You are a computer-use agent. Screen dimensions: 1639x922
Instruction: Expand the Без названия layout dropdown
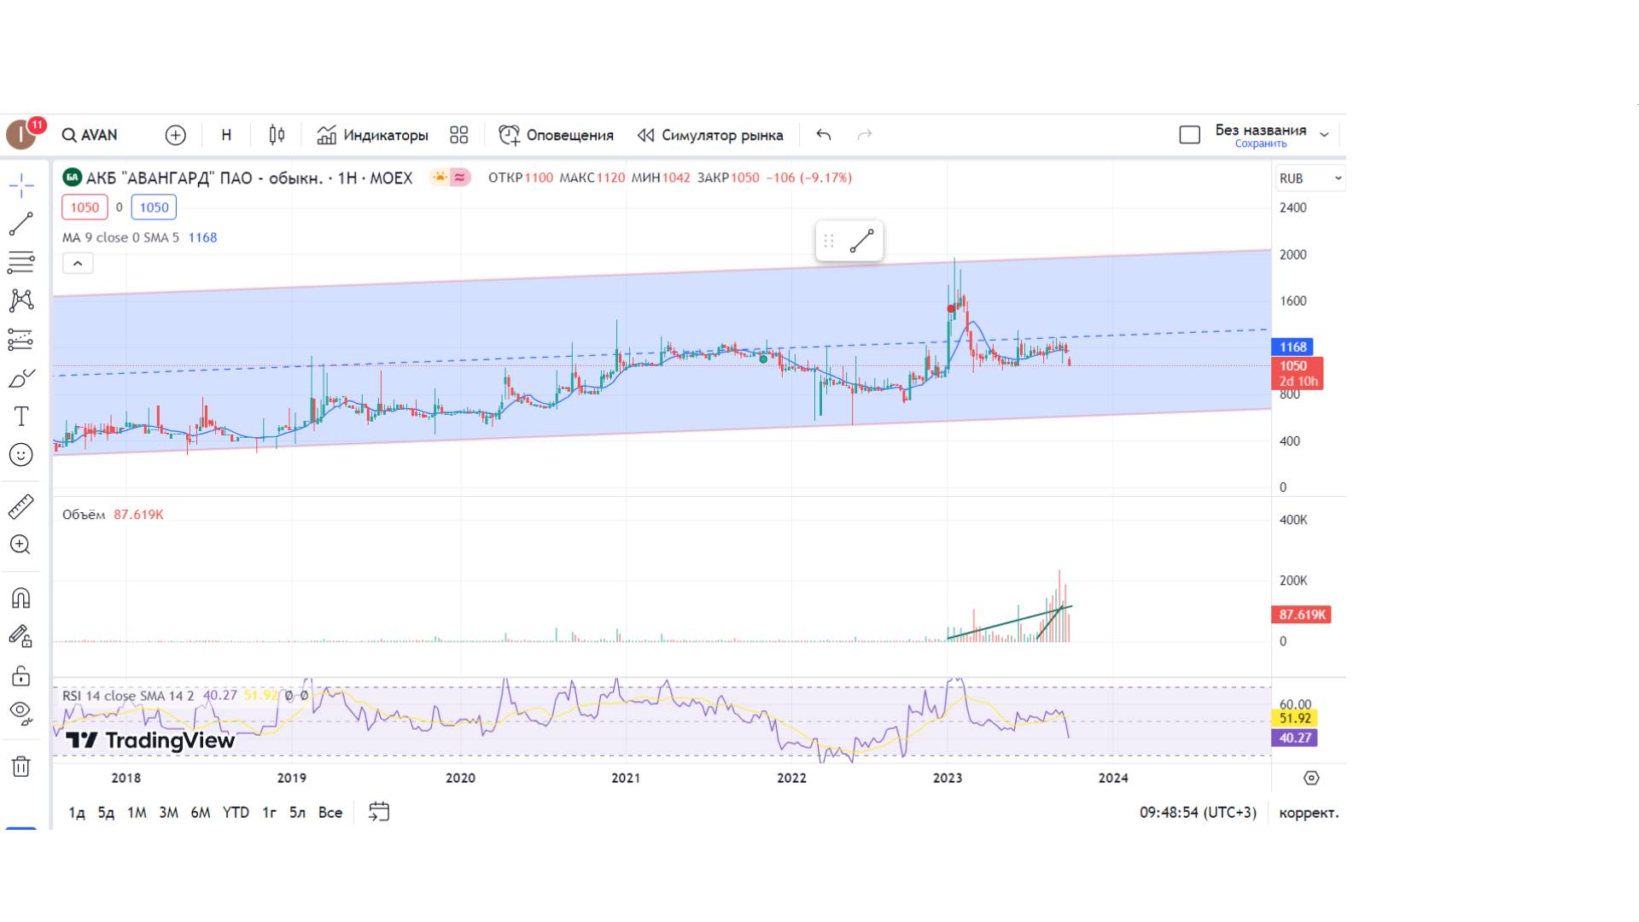(1324, 135)
